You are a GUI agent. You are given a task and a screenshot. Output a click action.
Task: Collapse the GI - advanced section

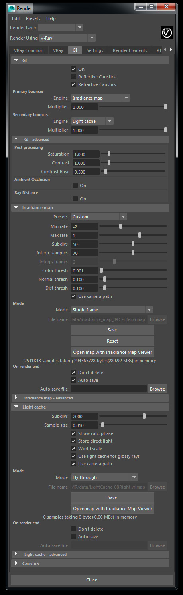91,140
